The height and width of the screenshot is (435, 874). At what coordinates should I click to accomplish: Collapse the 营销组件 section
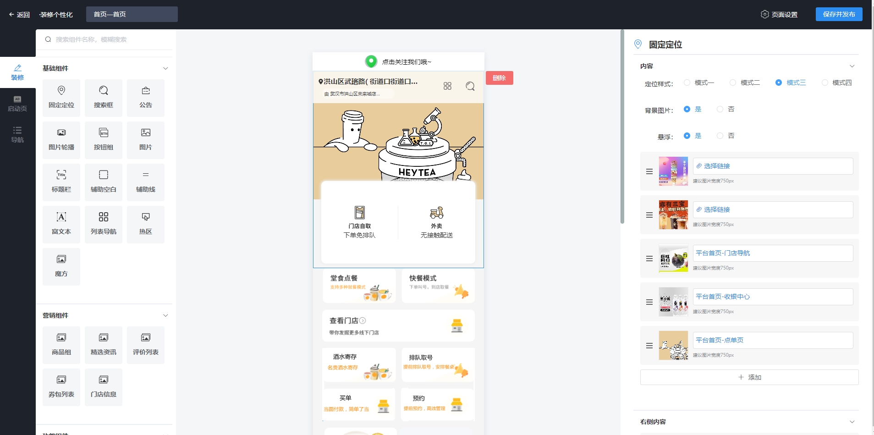(x=165, y=315)
